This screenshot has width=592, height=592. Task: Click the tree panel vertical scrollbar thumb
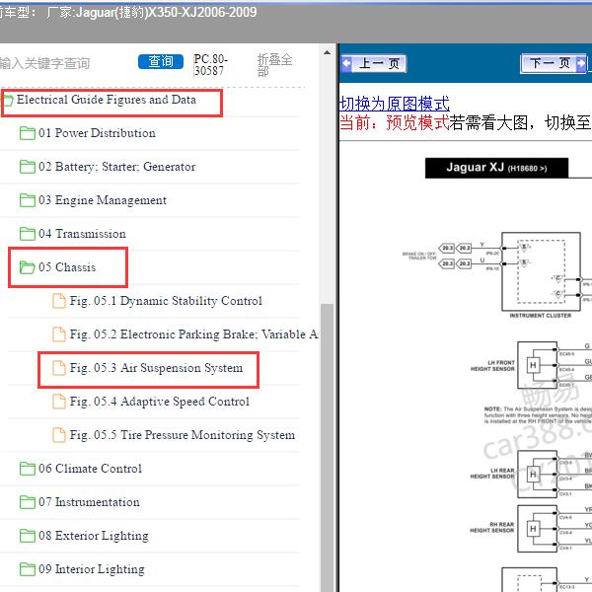point(327,448)
